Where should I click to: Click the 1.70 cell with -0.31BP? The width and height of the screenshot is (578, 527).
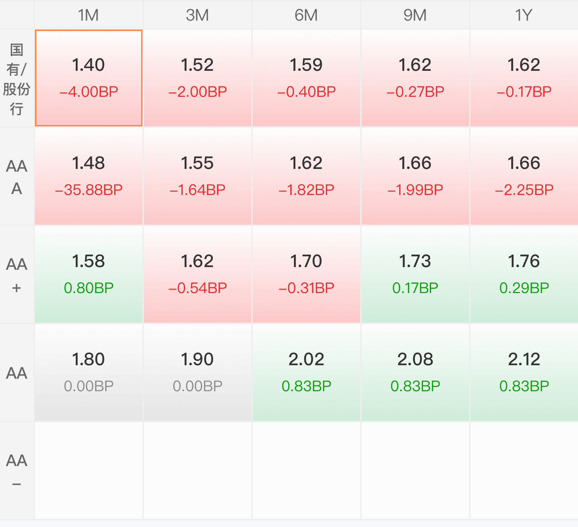[x=306, y=274]
